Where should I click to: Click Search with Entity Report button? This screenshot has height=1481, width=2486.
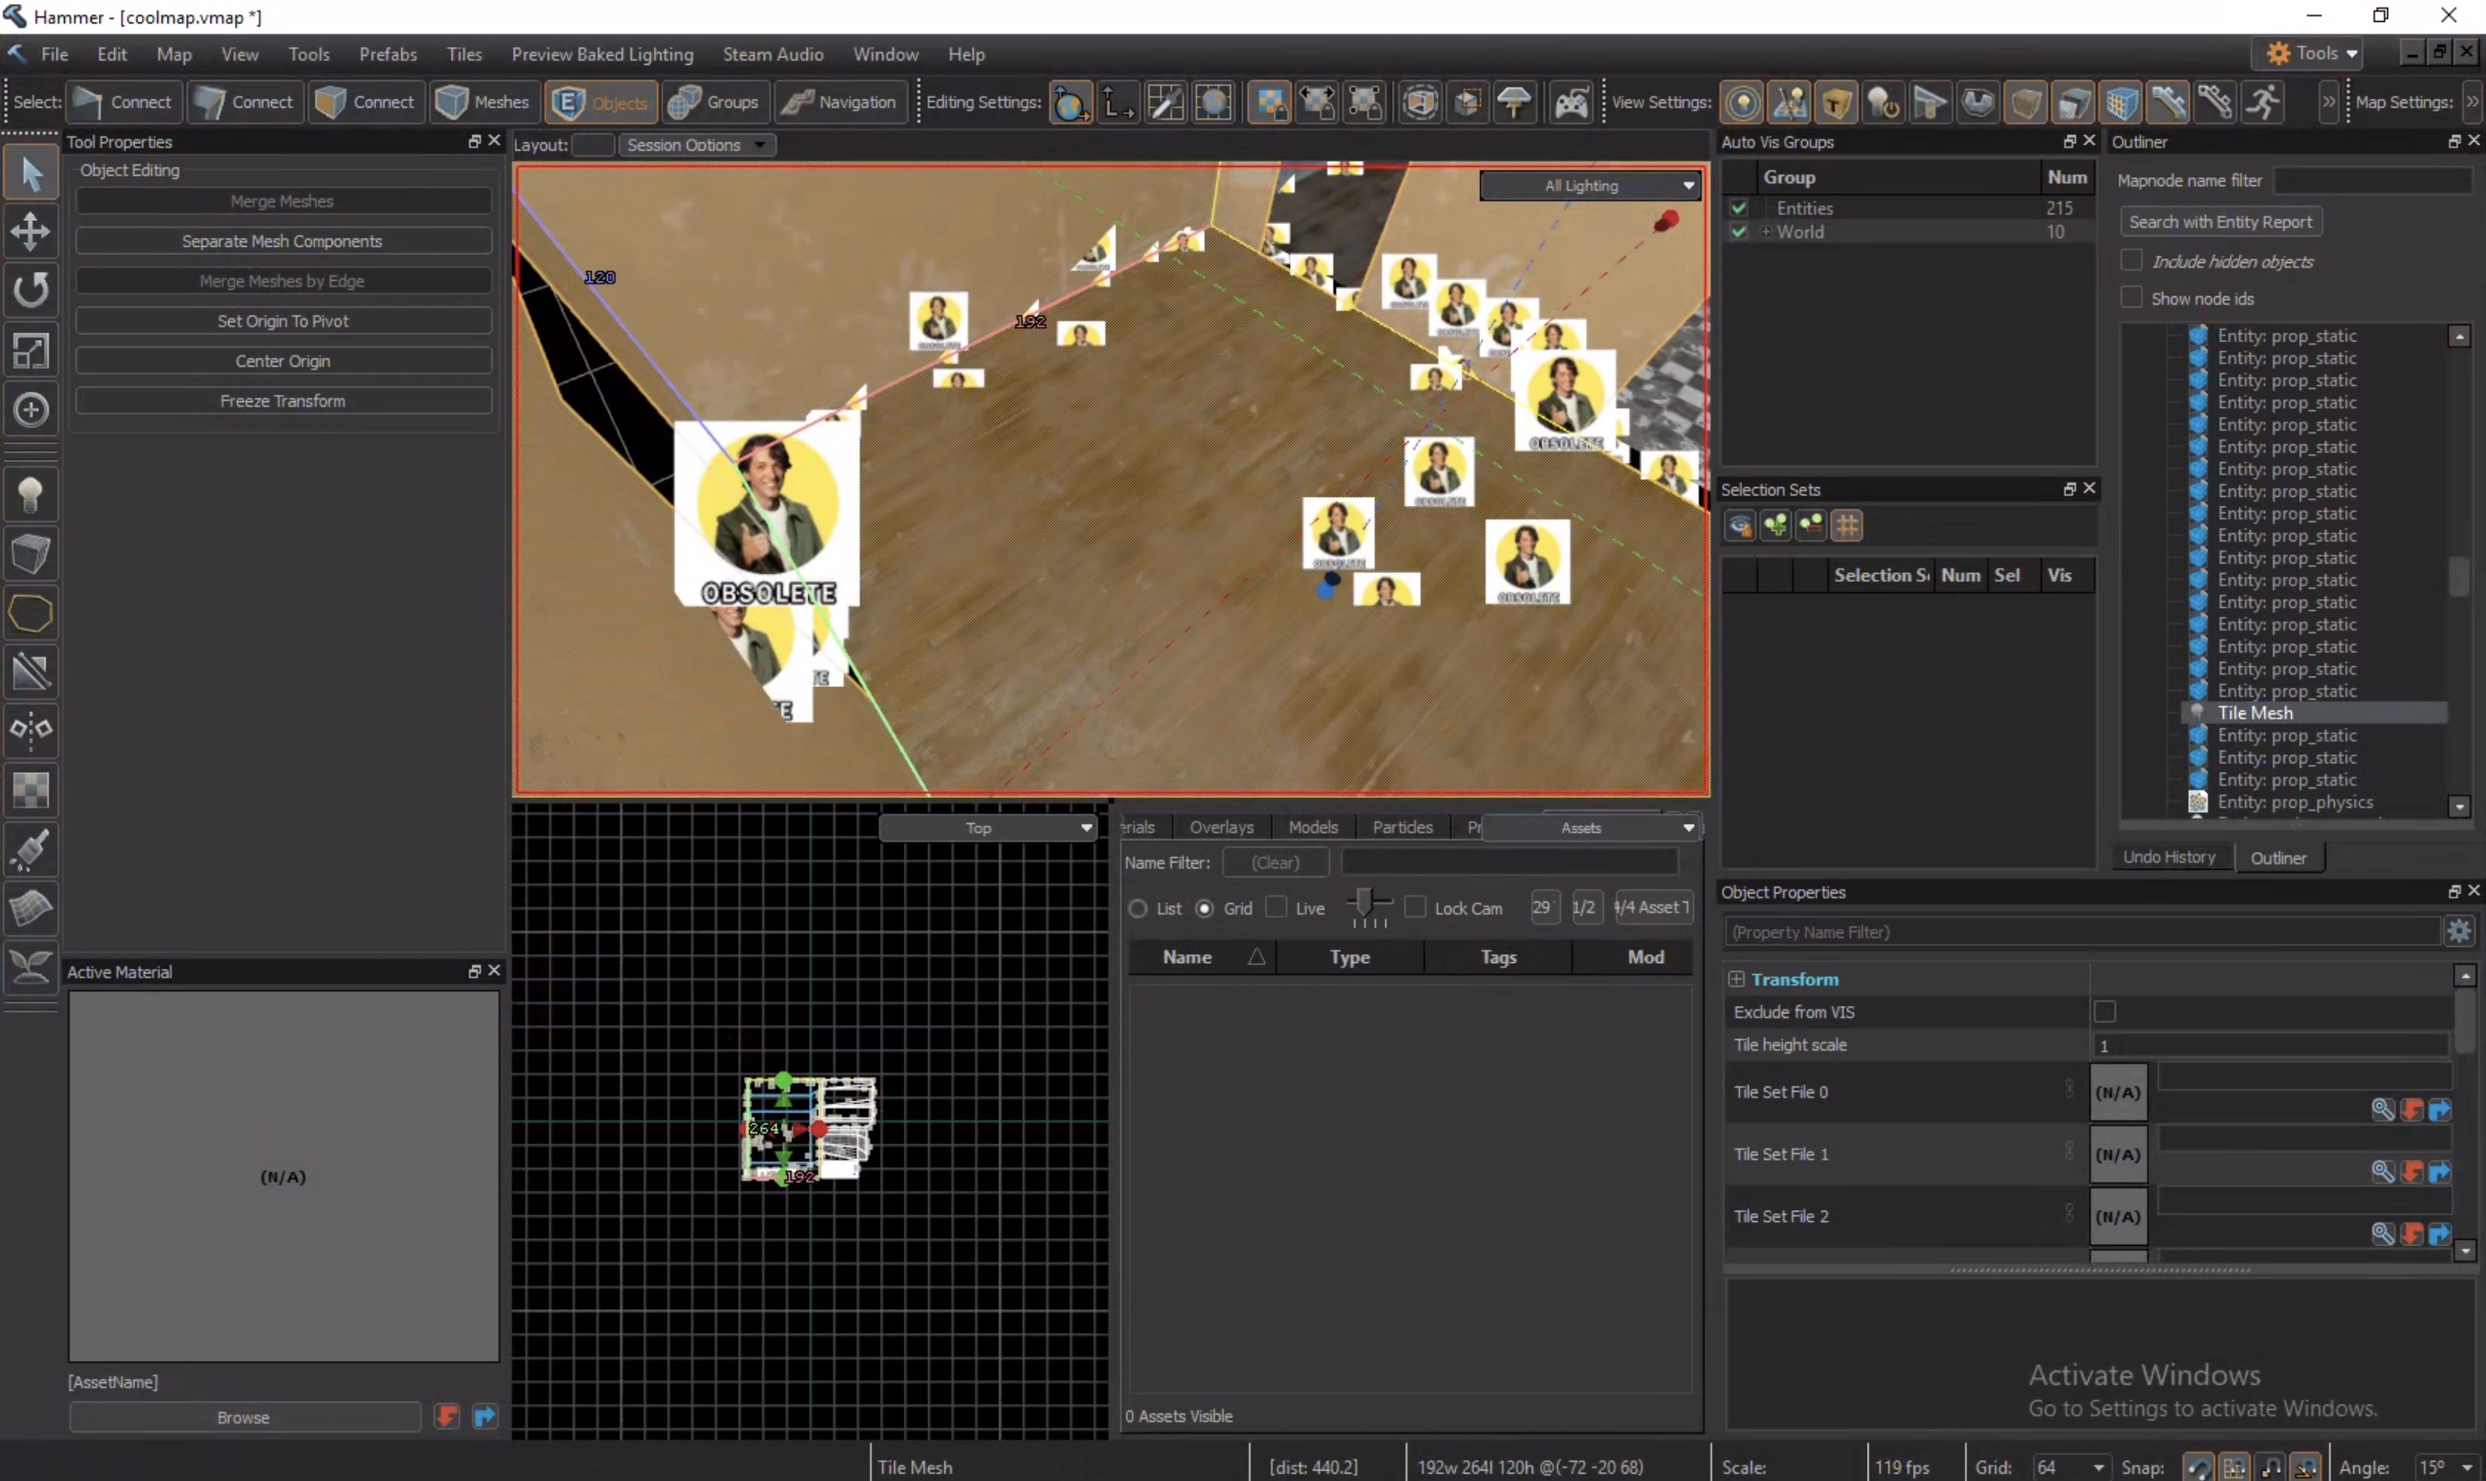pos(2220,222)
